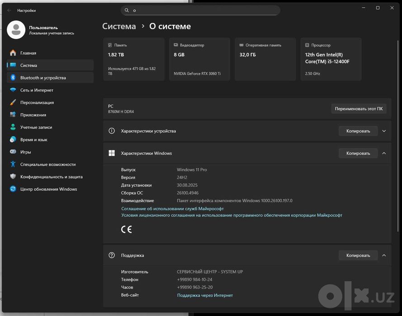The image size is (402, 316).
Task: Click the back arrow in Settings title bar
Action: [x=9, y=10]
